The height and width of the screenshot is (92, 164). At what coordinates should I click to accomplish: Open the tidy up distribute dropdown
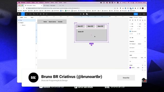click(x=145, y=20)
